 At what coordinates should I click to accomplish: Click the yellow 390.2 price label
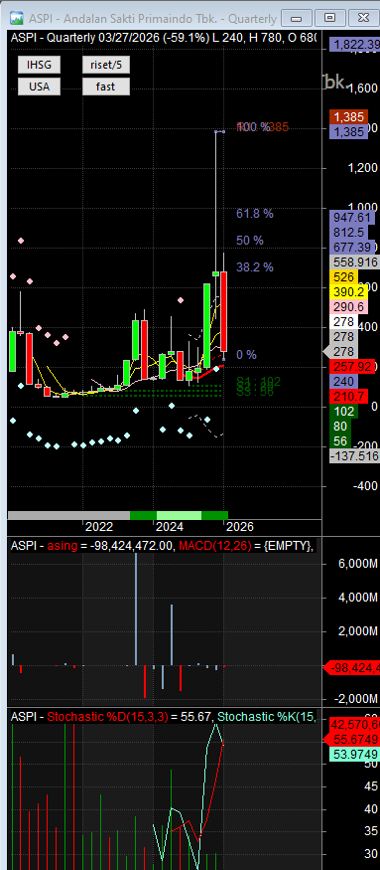(x=347, y=291)
